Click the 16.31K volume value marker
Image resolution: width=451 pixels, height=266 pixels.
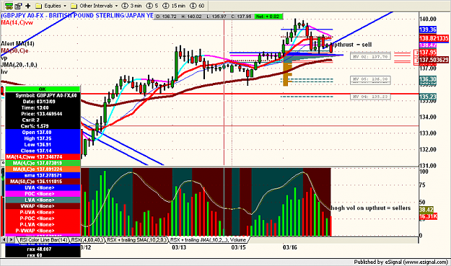click(x=429, y=216)
